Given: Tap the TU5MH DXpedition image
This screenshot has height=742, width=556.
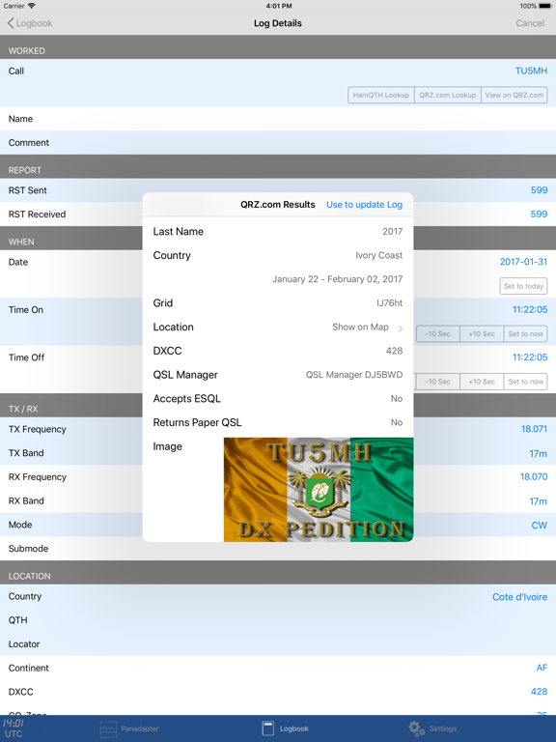Looking at the screenshot, I should 319,489.
